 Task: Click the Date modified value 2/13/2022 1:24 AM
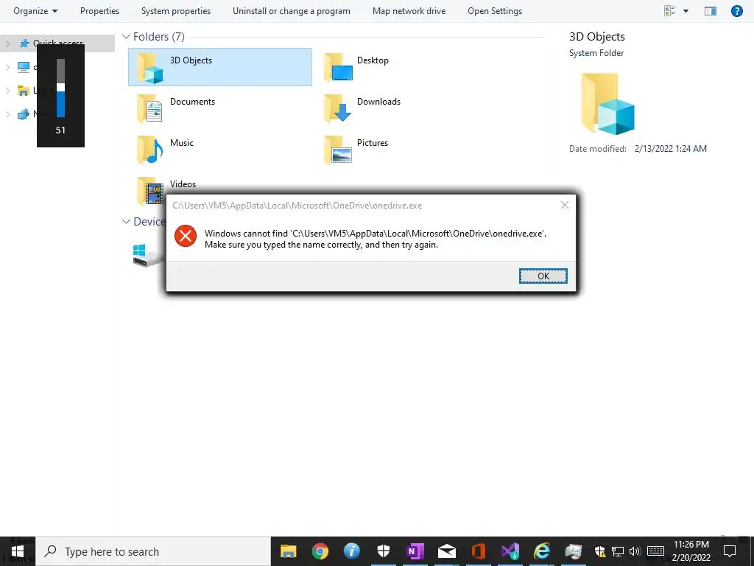tap(670, 149)
